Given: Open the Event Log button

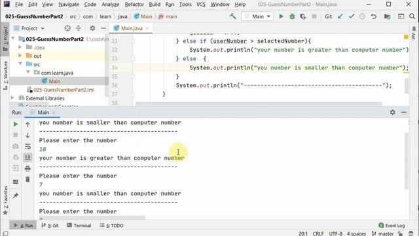Looking at the screenshot, I should (392, 226).
